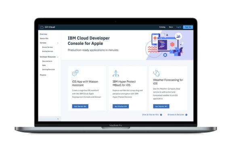232x153 pixels.
Task: Click the IBM Cloud logo icon
Action: point(42,27)
